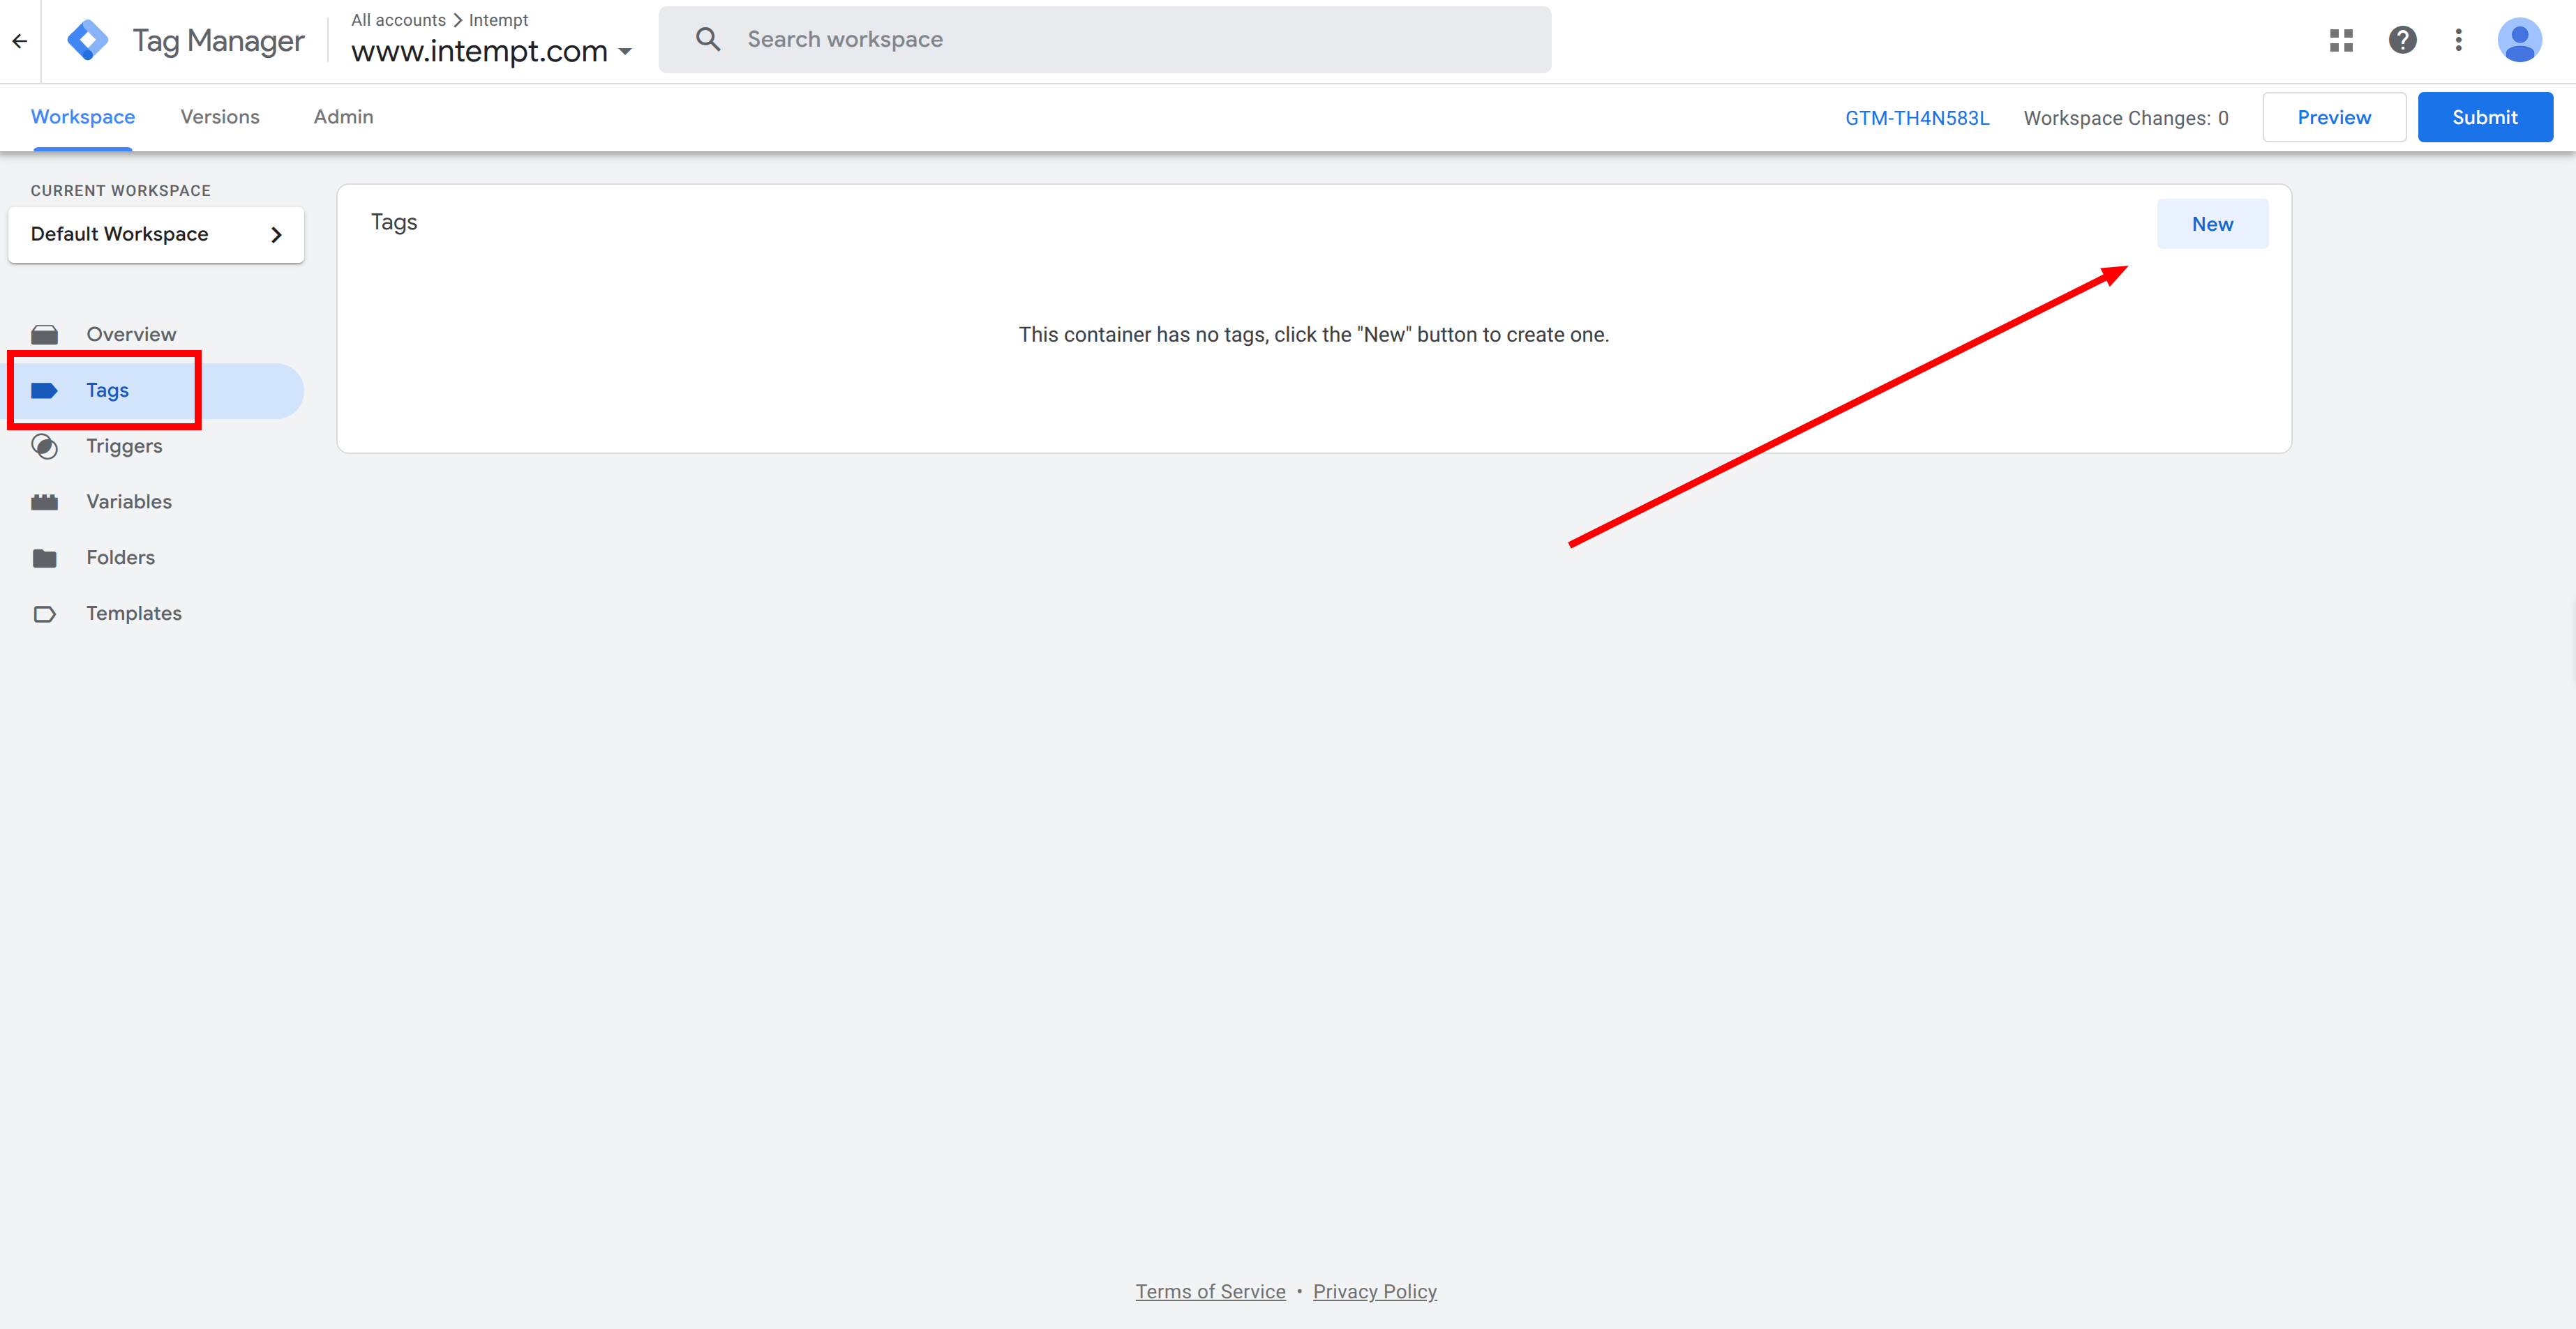Click the Templates outline tag icon
This screenshot has height=1329, width=2576.
tap(44, 614)
